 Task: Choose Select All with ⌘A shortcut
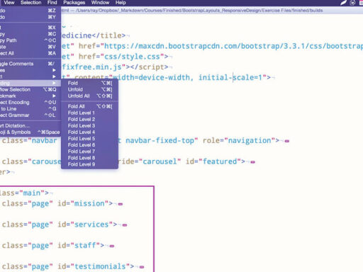point(30,53)
